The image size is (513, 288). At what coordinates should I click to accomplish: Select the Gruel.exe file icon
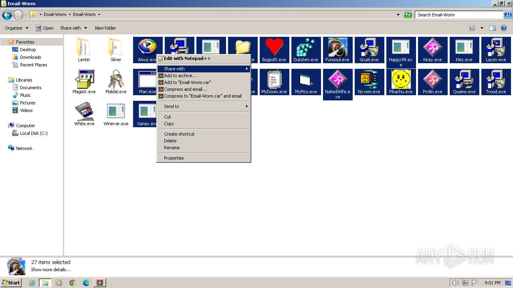click(369, 50)
